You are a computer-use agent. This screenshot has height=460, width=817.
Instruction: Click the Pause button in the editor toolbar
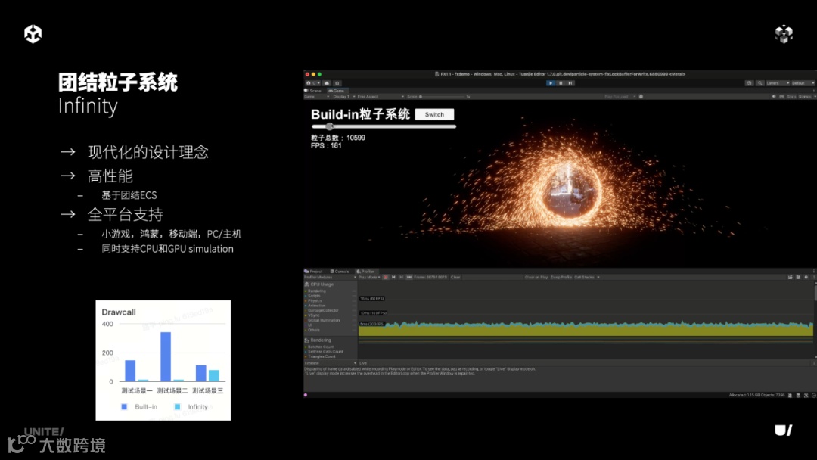point(561,83)
